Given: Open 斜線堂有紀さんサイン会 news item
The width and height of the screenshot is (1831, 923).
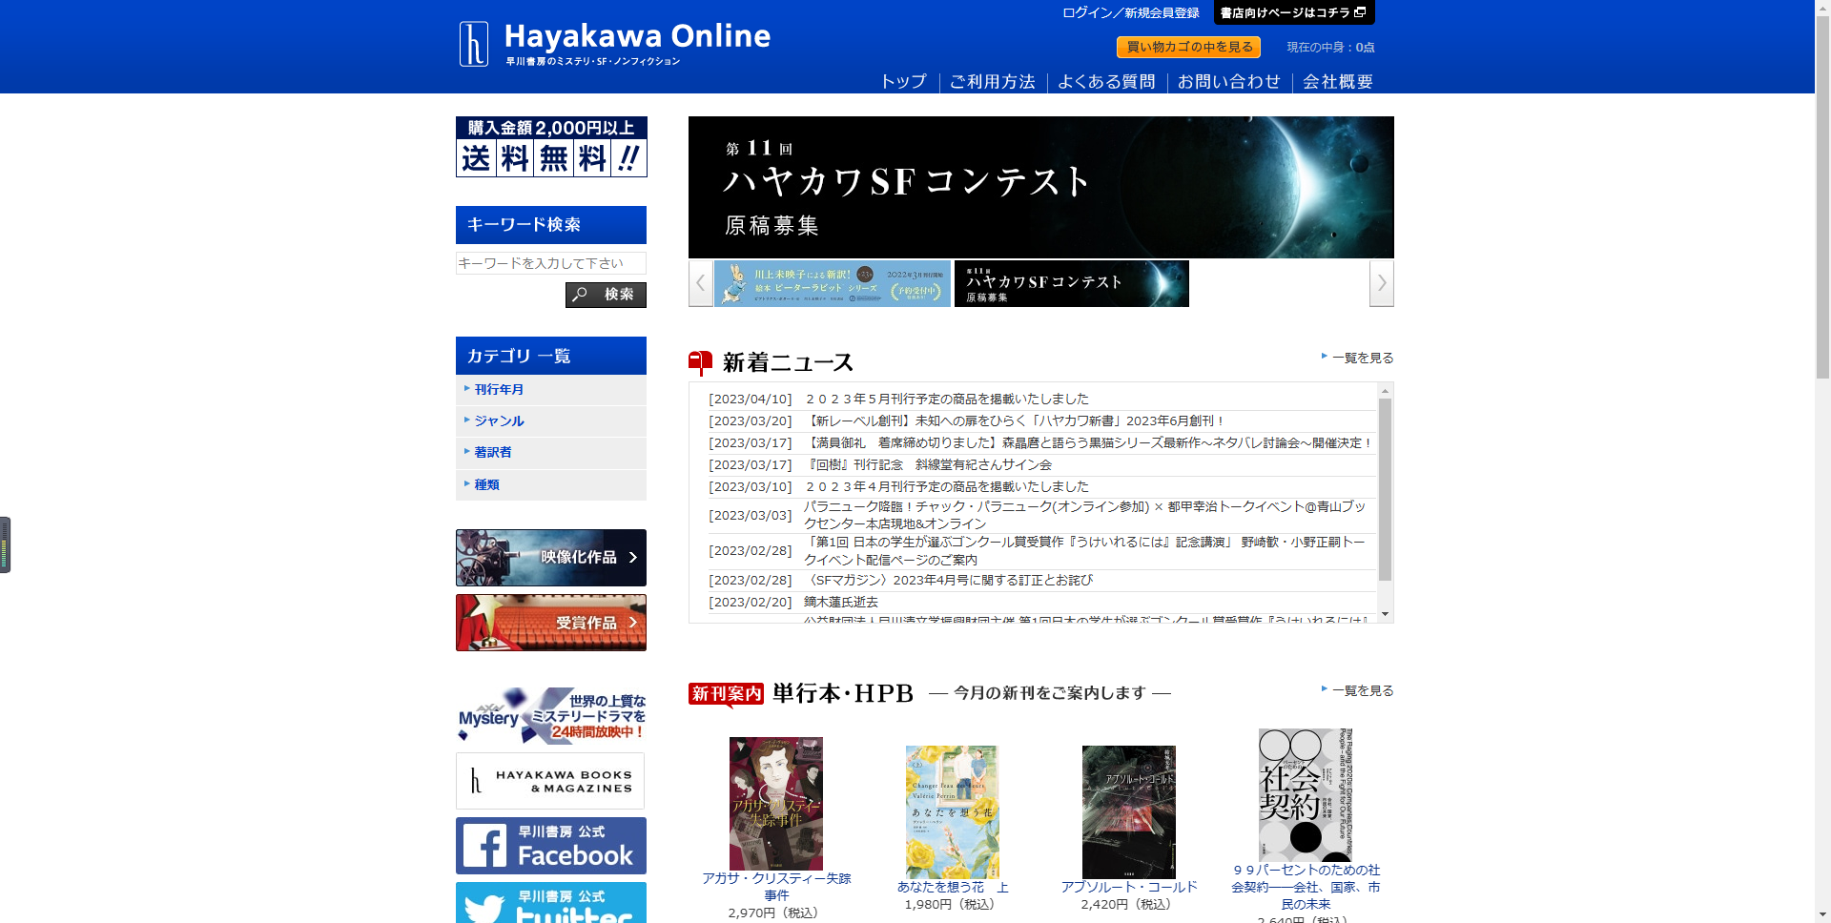Looking at the screenshot, I should click(x=929, y=465).
